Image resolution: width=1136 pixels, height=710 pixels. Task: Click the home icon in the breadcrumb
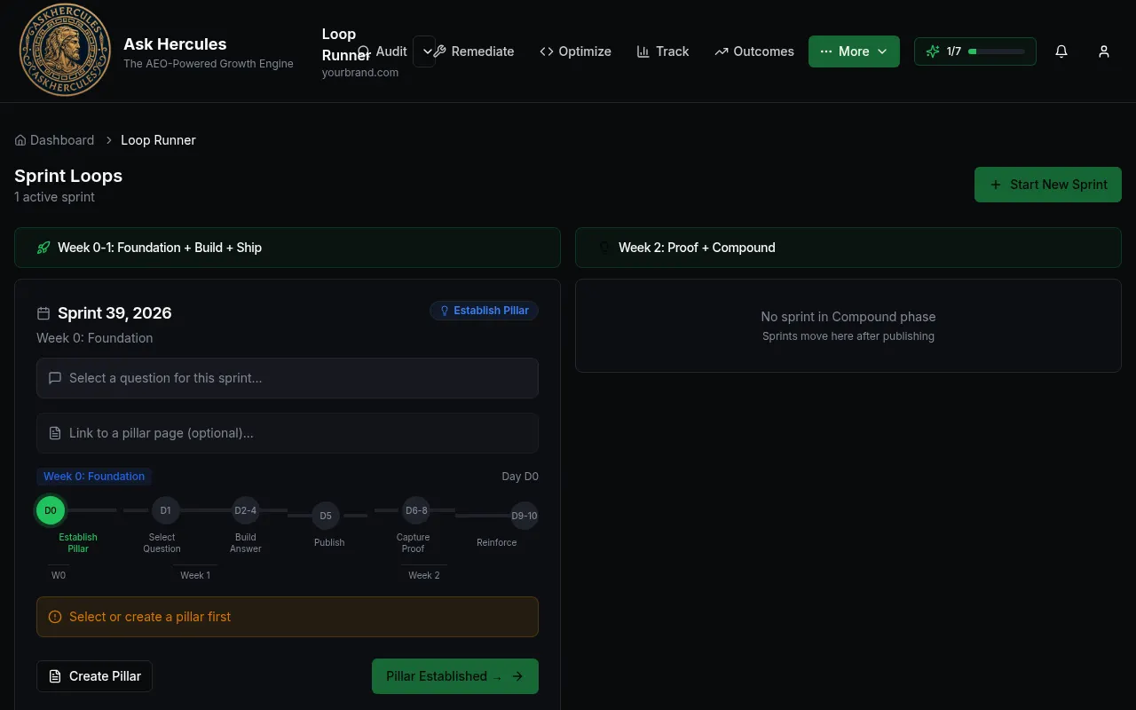tap(20, 140)
